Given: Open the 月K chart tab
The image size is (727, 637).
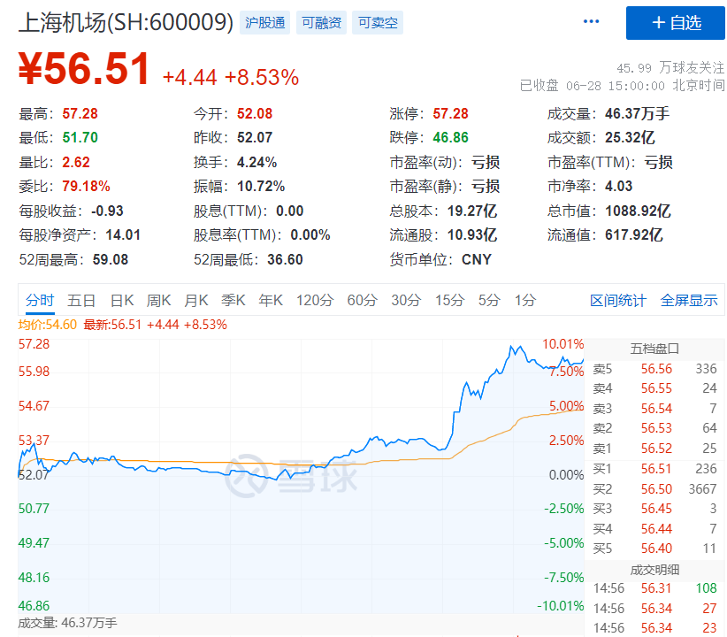Looking at the screenshot, I should (x=196, y=301).
